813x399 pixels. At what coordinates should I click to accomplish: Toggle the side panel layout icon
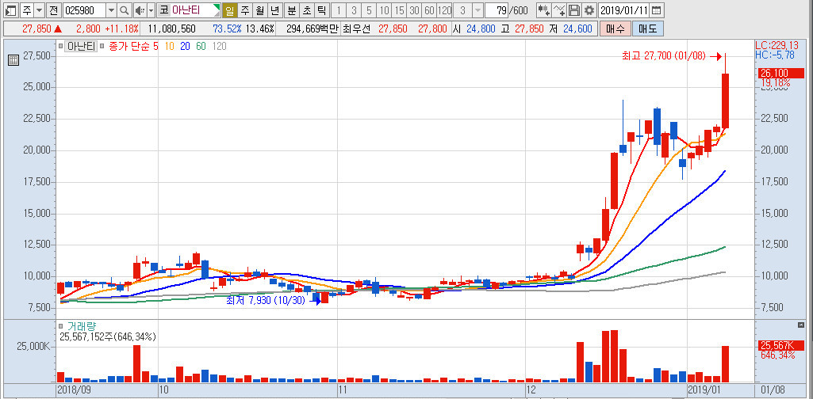10,9
